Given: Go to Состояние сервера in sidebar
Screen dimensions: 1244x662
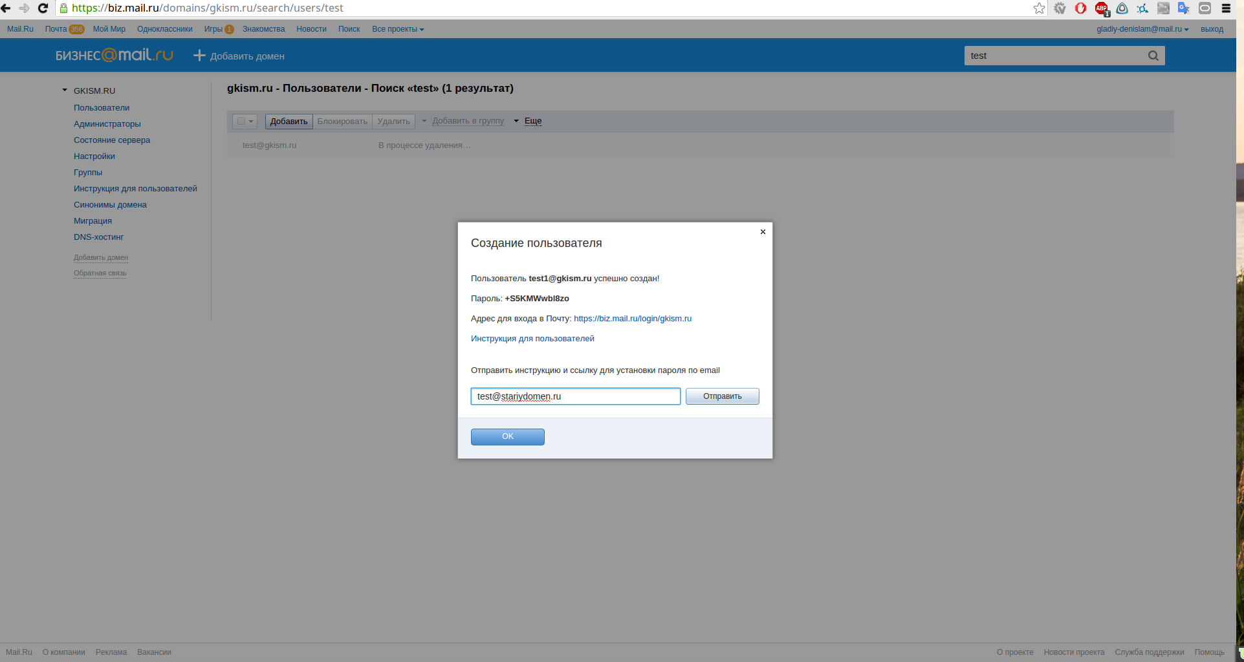Looking at the screenshot, I should point(112,140).
